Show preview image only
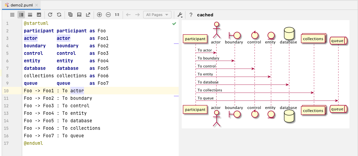 point(39,15)
